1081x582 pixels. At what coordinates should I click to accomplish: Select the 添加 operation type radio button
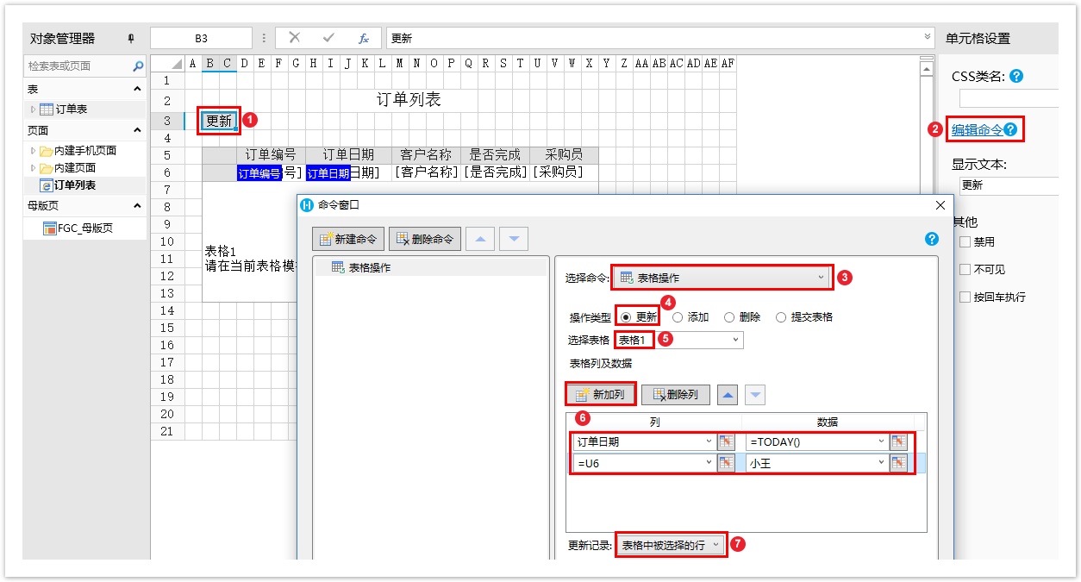click(x=678, y=317)
